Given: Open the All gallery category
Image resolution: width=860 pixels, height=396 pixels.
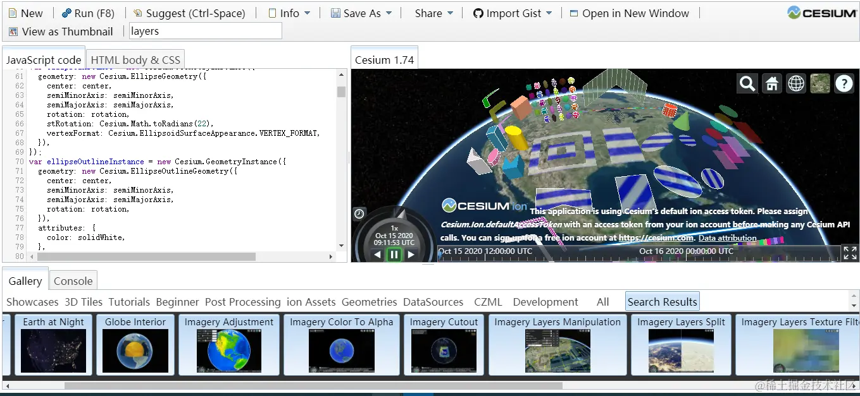Looking at the screenshot, I should click(x=602, y=302).
